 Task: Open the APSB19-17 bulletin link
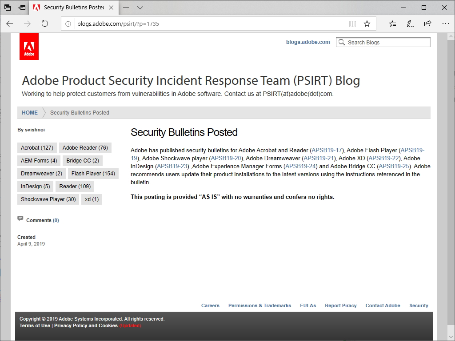point(327,151)
